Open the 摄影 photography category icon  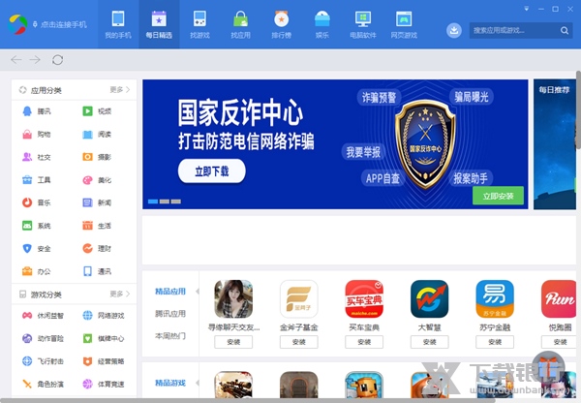point(87,157)
